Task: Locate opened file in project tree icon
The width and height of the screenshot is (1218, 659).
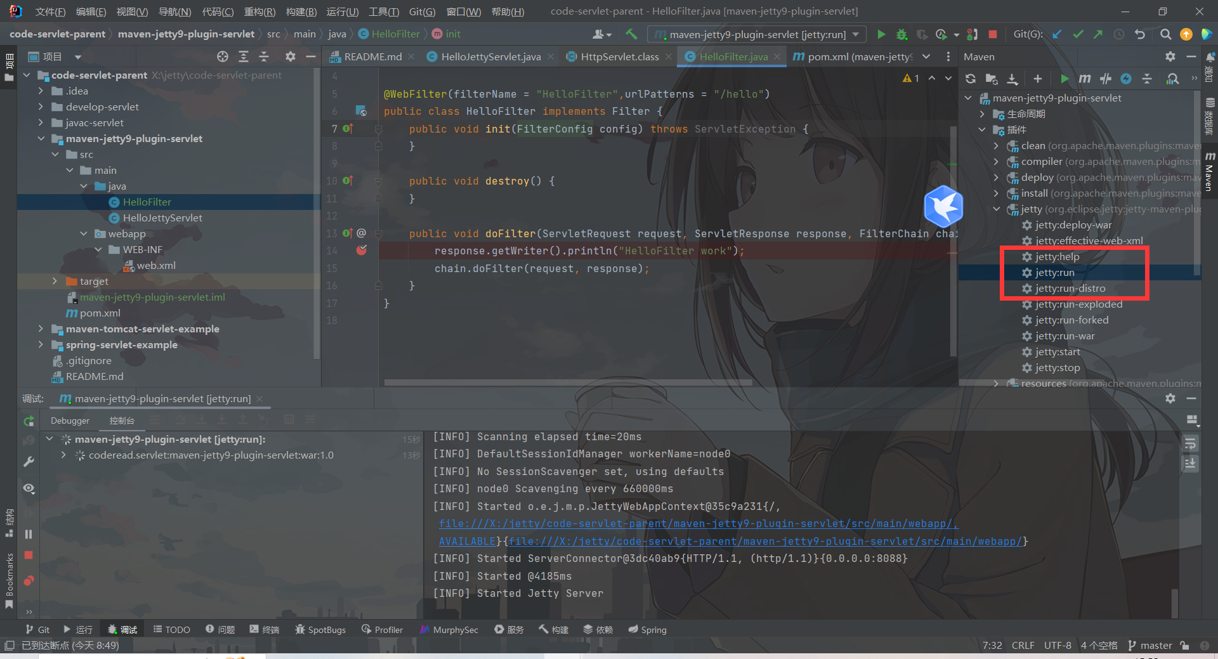Action: [x=223, y=56]
